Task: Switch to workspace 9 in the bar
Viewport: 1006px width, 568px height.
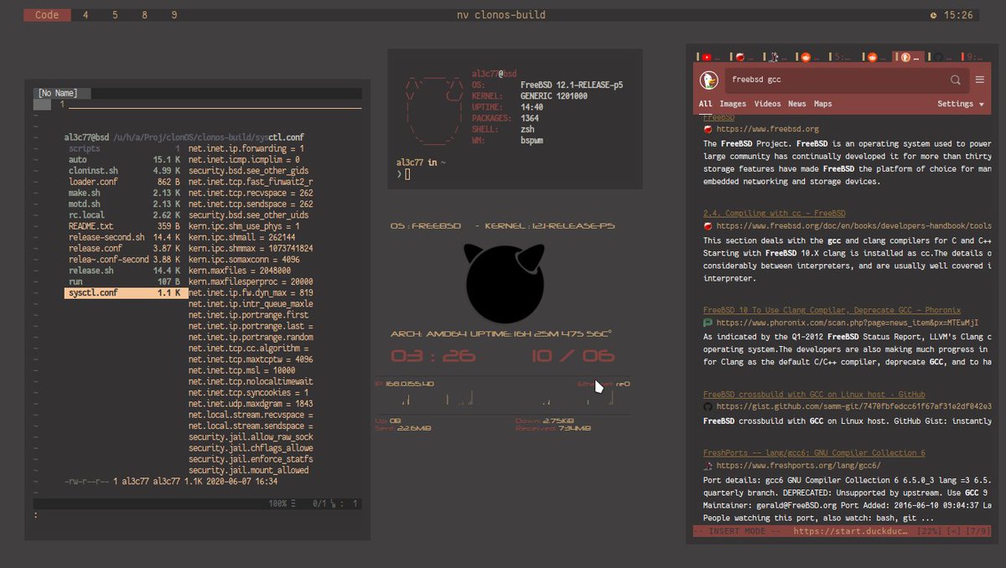Action: coord(174,15)
